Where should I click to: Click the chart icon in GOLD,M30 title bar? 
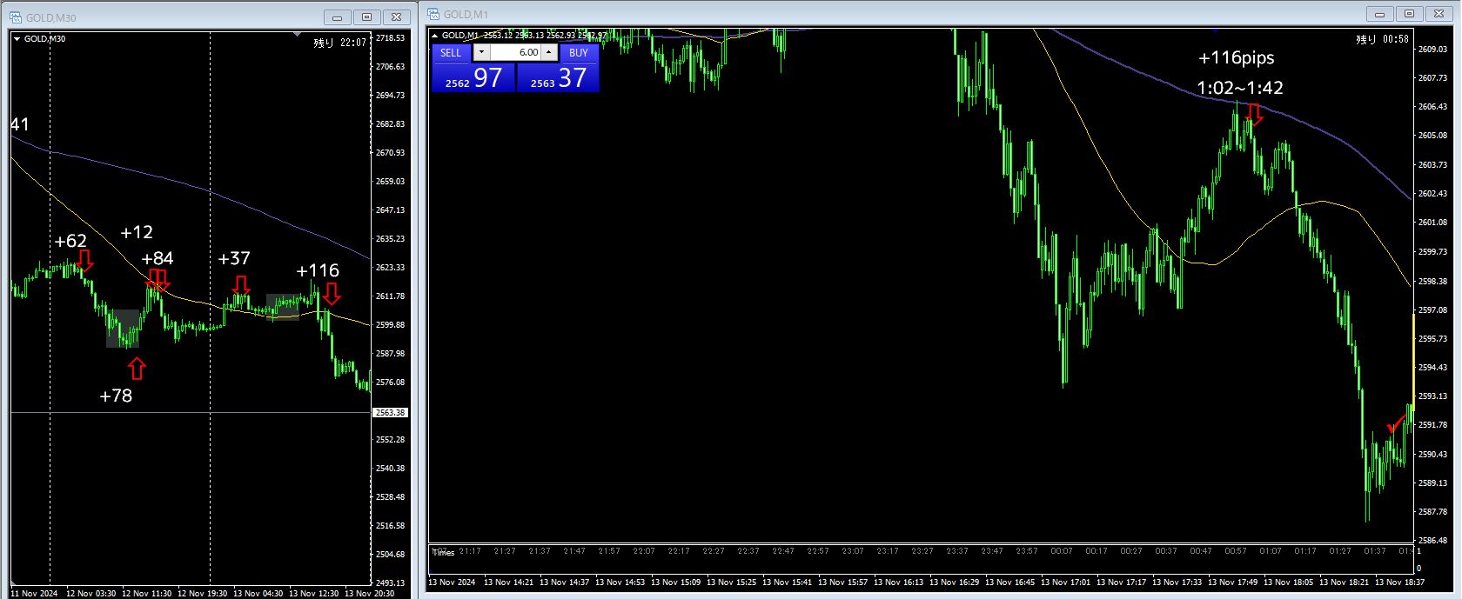pyautogui.click(x=16, y=17)
